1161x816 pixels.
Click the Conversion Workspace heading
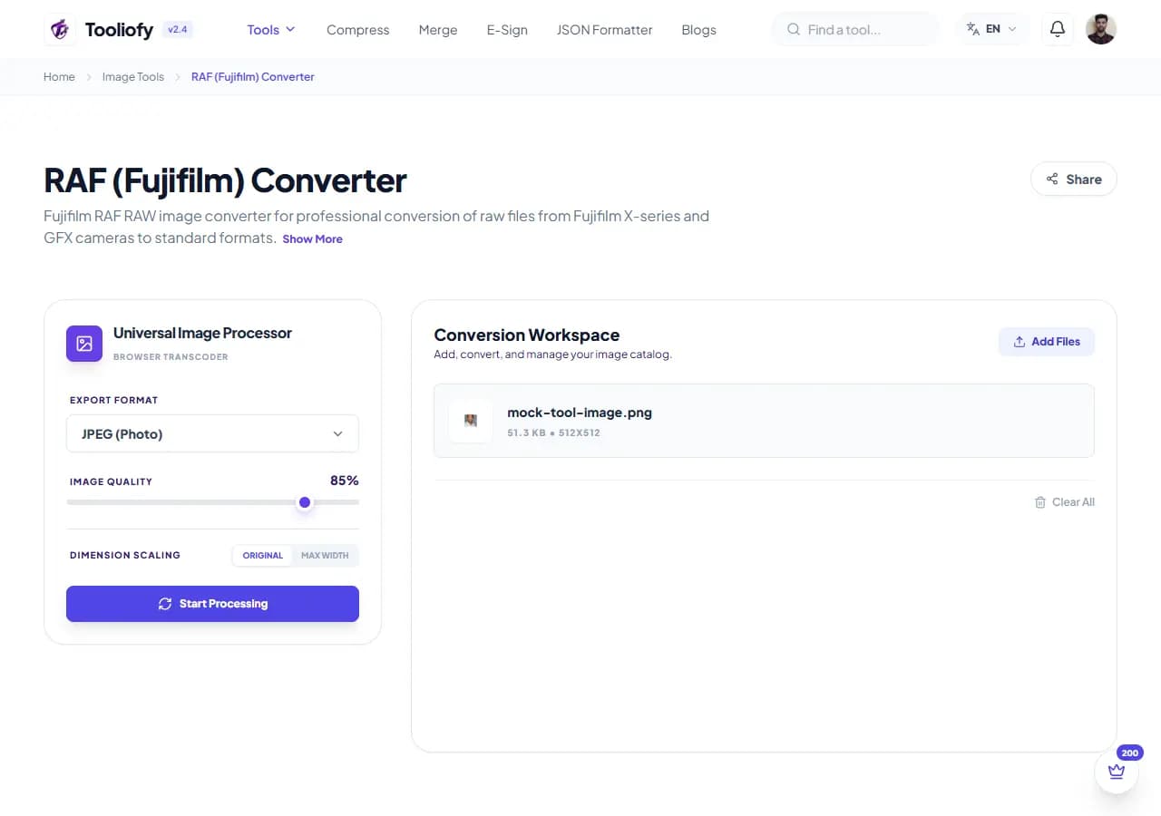pos(527,335)
